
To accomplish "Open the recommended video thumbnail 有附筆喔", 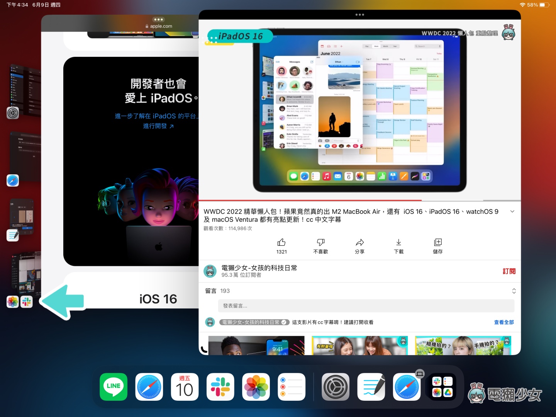I will tap(359, 345).
